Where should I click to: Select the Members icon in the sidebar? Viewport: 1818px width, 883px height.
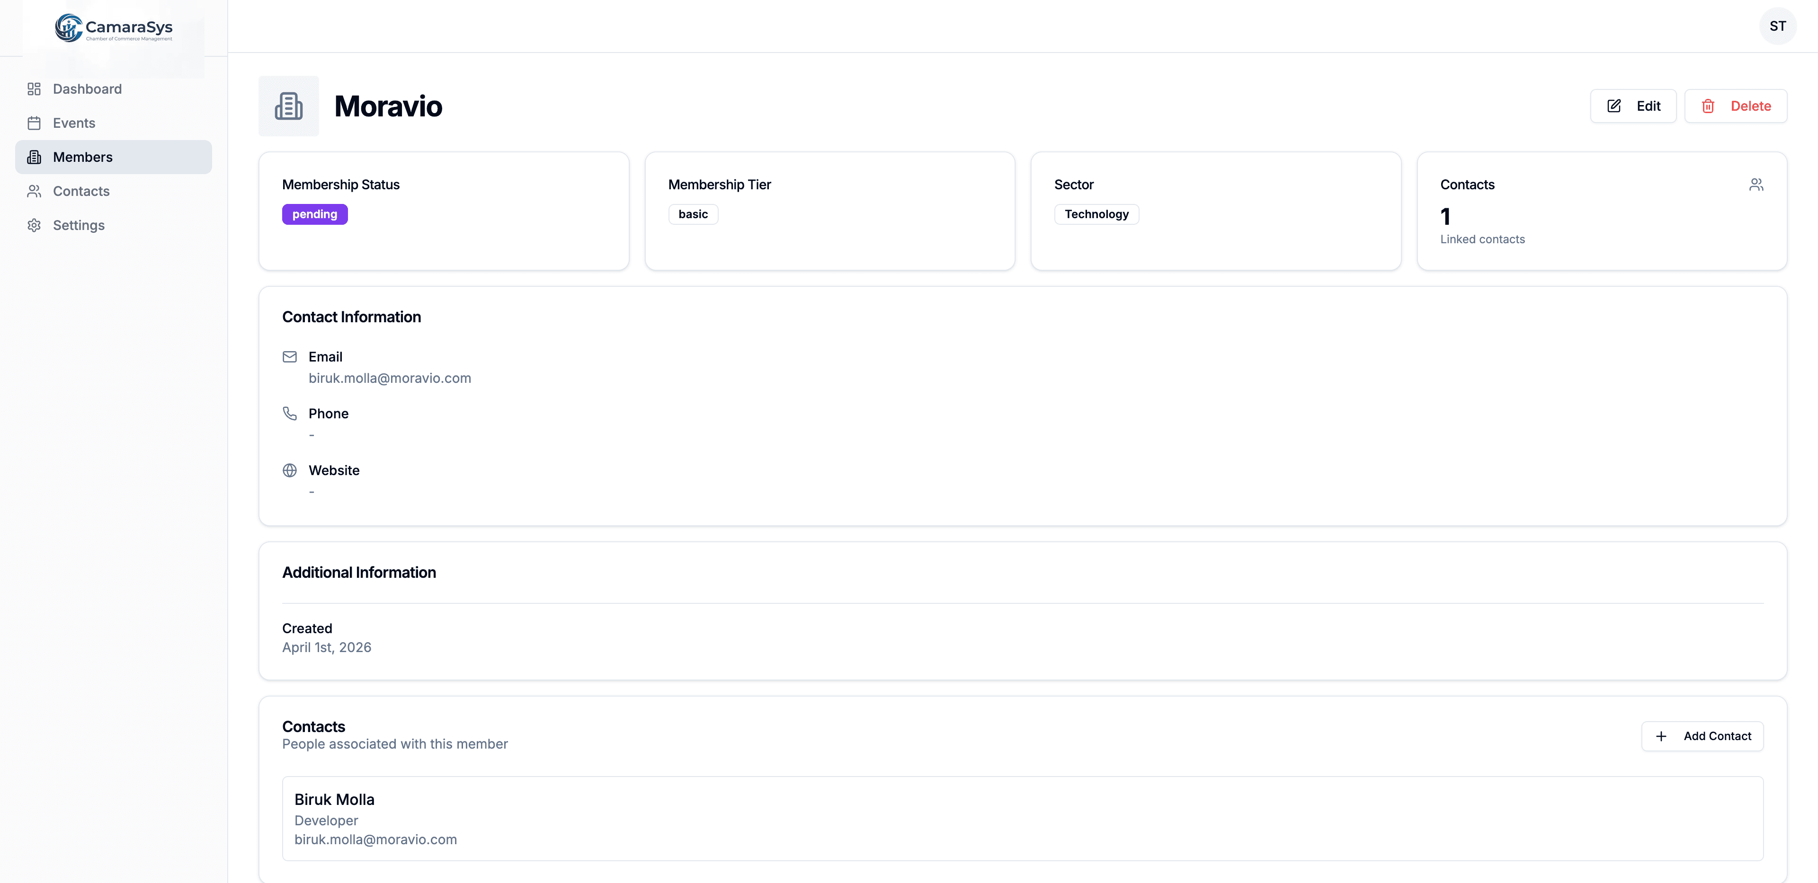pos(34,157)
